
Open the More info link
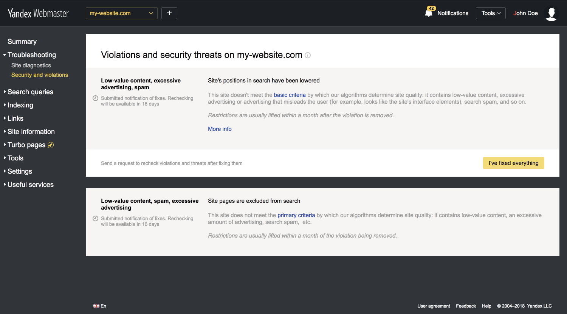click(220, 129)
